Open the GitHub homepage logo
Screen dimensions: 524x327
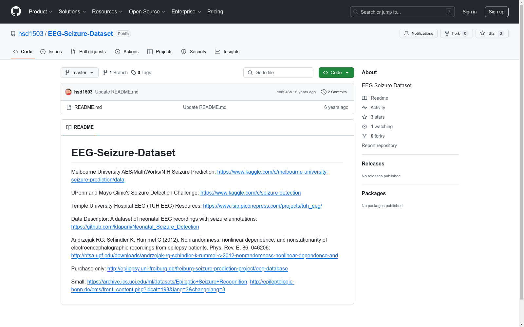pyautogui.click(x=16, y=11)
